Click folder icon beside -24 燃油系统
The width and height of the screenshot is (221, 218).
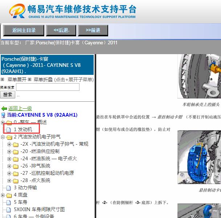pyautogui.click(x=16, y=159)
